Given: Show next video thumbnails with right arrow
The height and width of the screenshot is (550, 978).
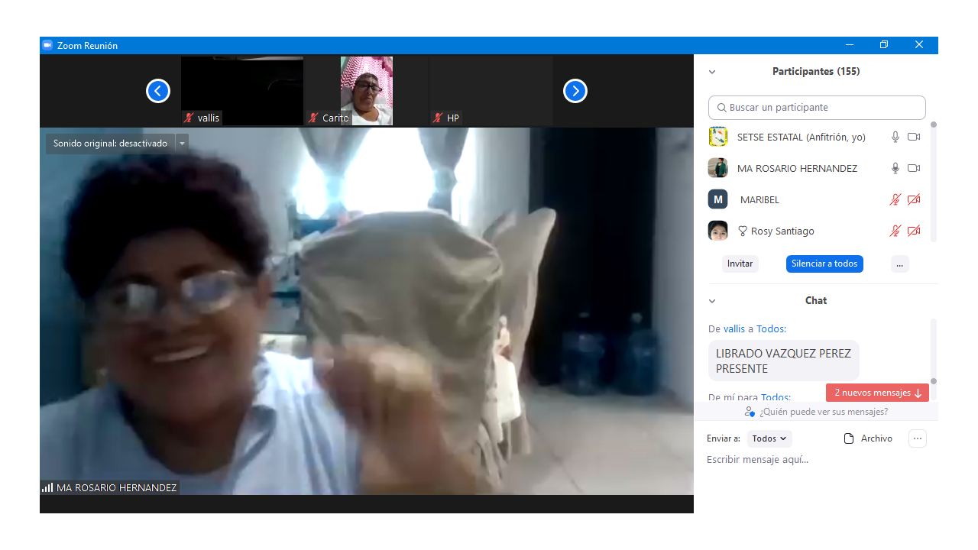Looking at the screenshot, I should [575, 91].
